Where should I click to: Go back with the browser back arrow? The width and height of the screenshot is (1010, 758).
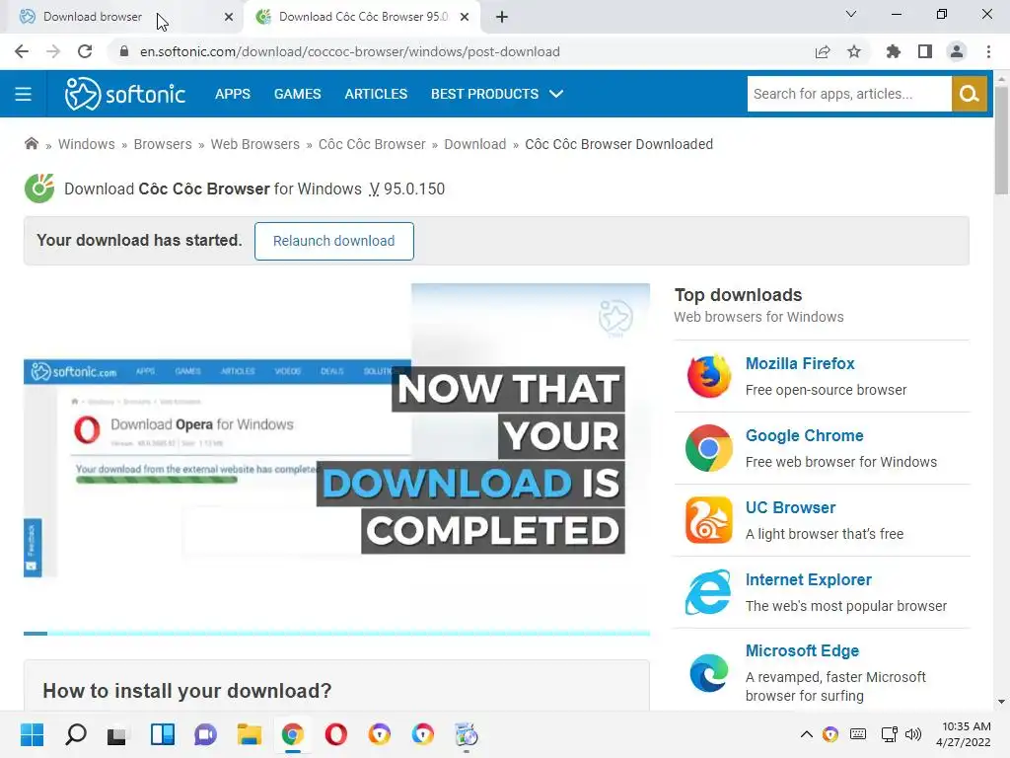click(22, 51)
